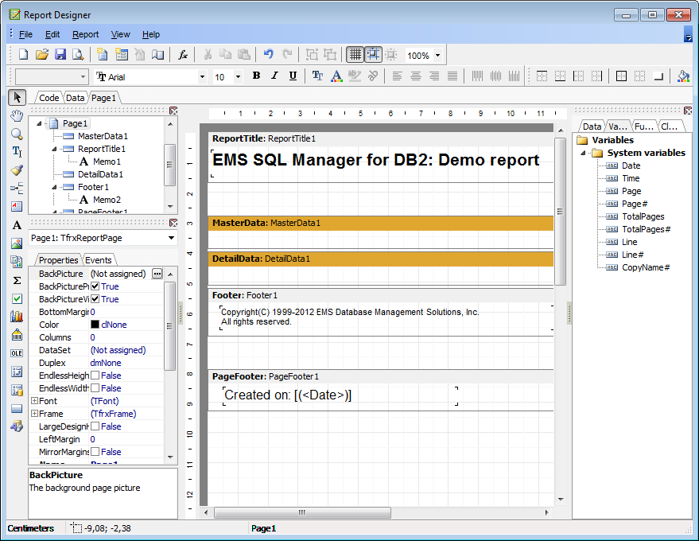
Task: Expand the Frame property node
Action: 34,414
